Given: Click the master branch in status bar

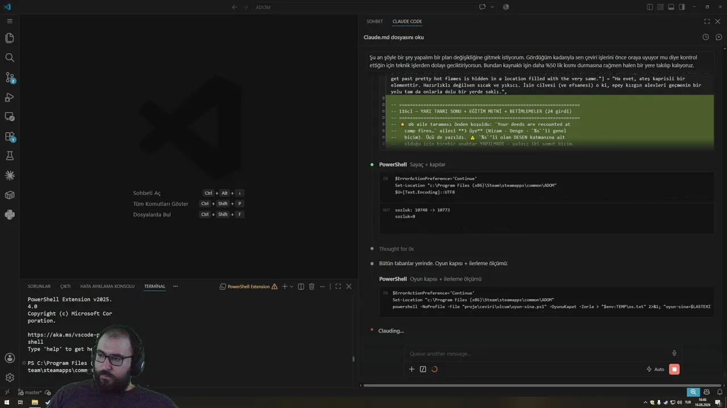Looking at the screenshot, I should tap(30, 392).
